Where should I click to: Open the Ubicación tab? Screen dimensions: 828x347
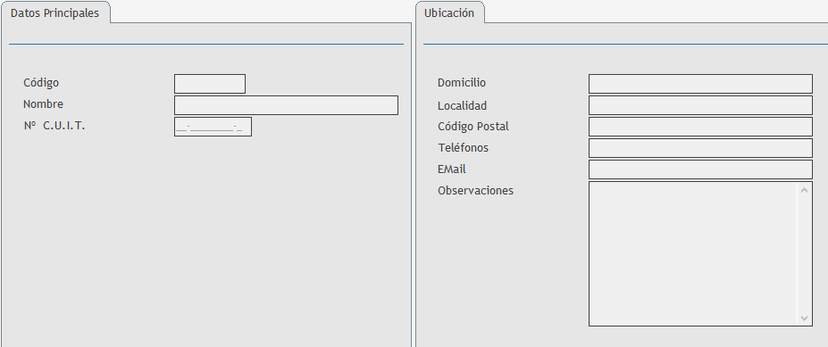[x=449, y=13]
